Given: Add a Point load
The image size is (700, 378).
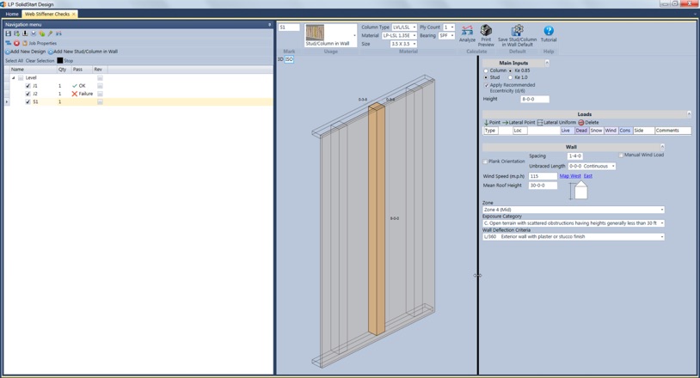Looking at the screenshot, I should [x=492, y=123].
